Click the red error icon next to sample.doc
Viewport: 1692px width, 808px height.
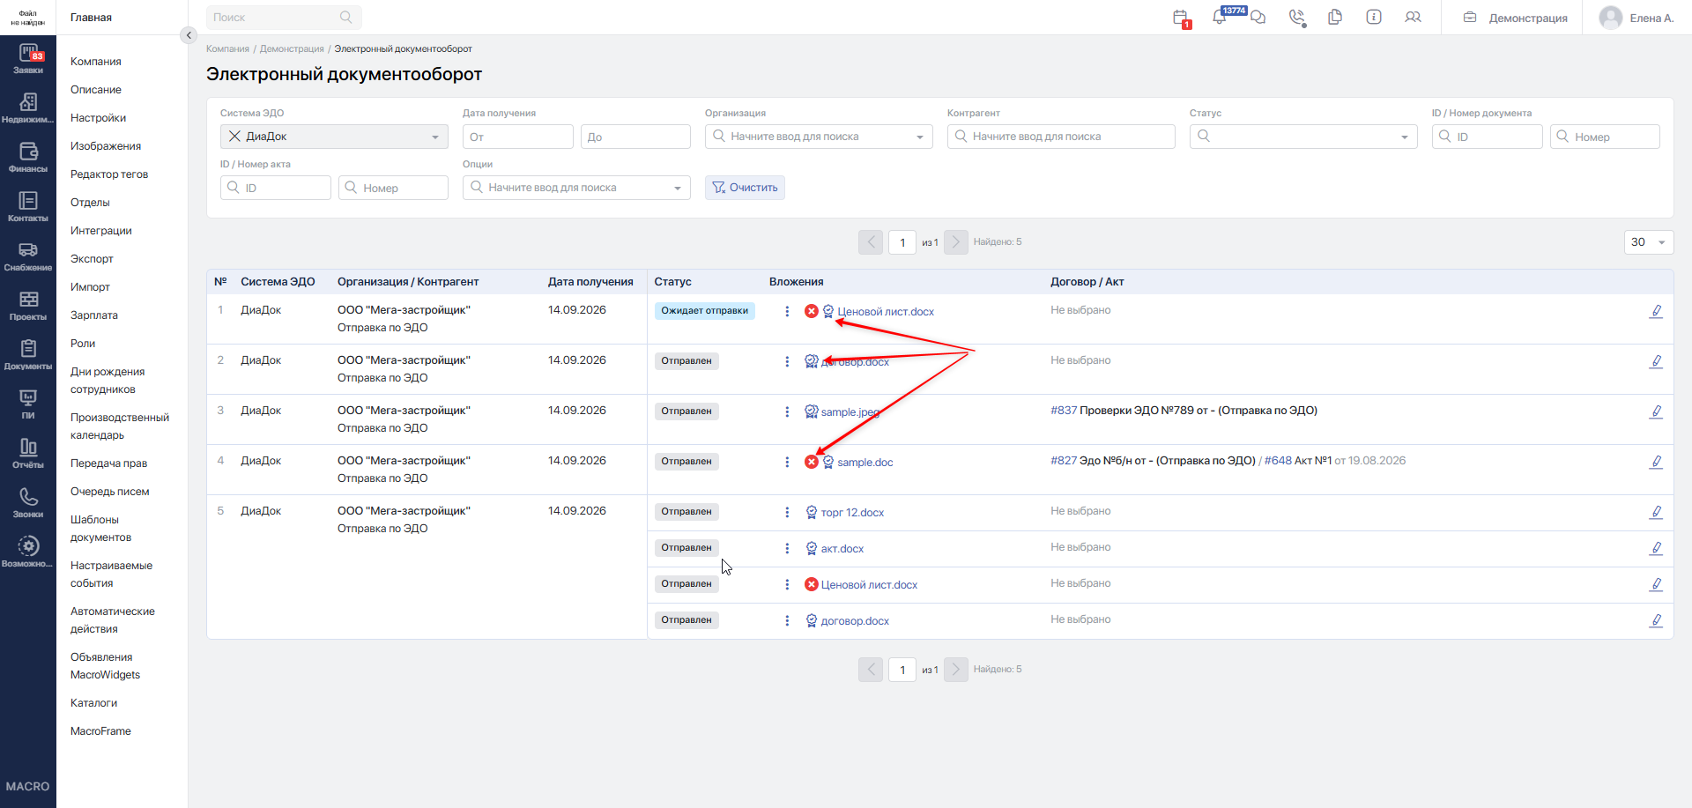[812, 462]
